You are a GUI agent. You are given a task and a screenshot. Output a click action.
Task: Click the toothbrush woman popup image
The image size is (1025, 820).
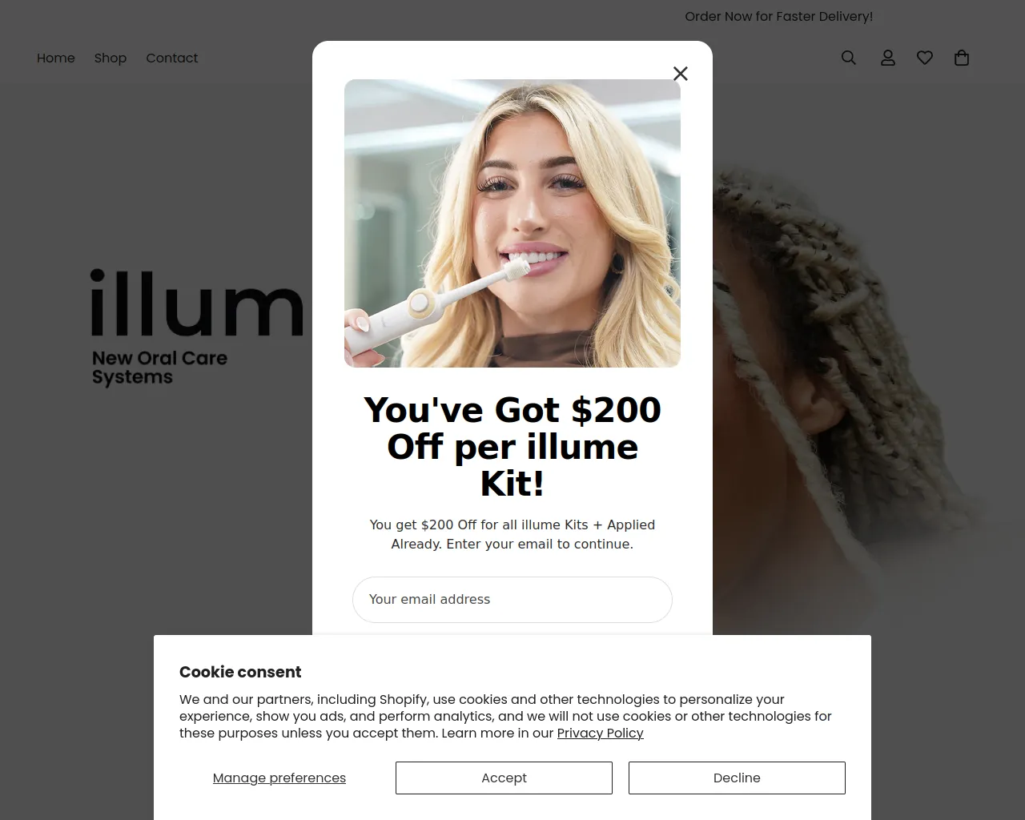pos(512,223)
